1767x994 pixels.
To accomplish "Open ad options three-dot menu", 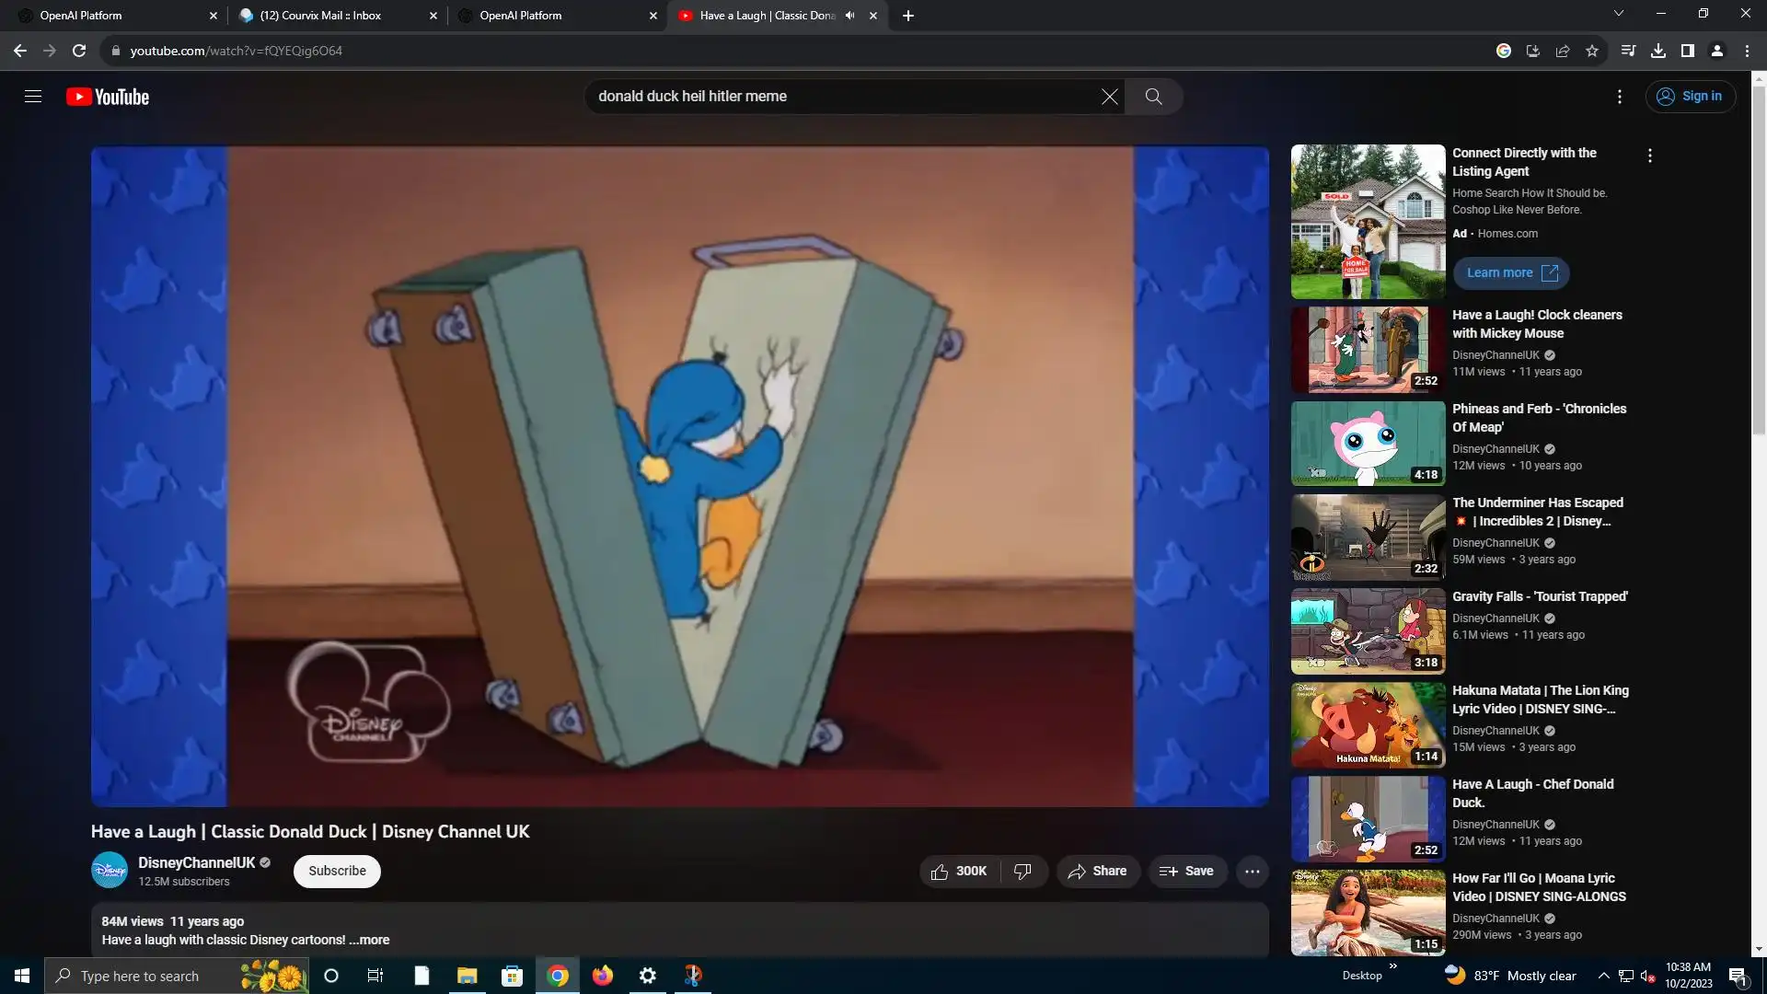I will 1650,156.
